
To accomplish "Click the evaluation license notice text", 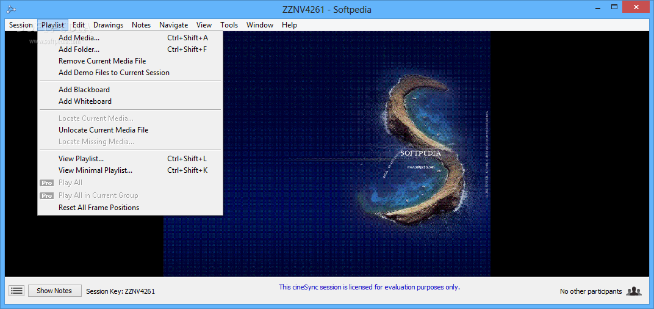I will pos(369,287).
